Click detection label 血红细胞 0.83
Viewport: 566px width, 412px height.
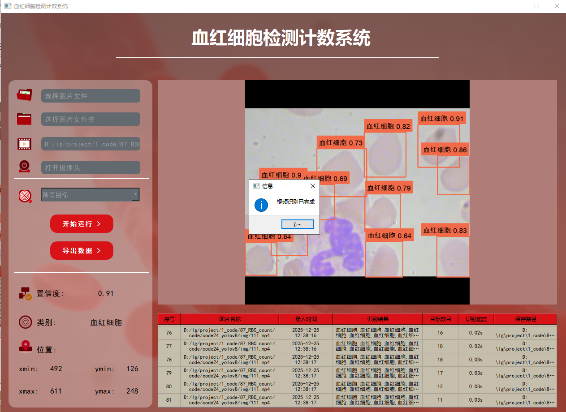tap(445, 230)
